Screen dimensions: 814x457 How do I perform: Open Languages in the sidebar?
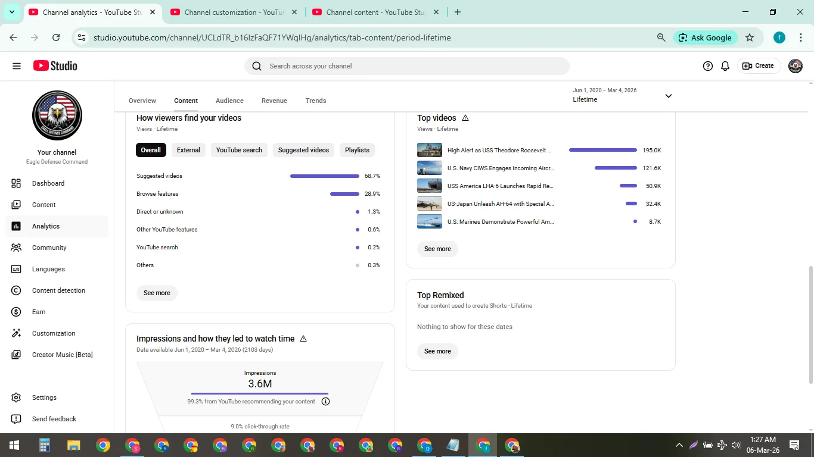[57, 269]
